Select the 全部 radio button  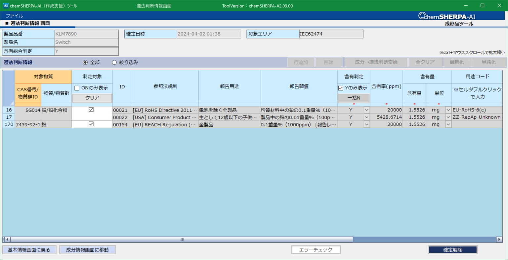(86, 62)
